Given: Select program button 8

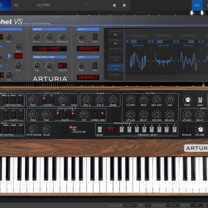Looking at the screenshot, I should click(x=174, y=129).
